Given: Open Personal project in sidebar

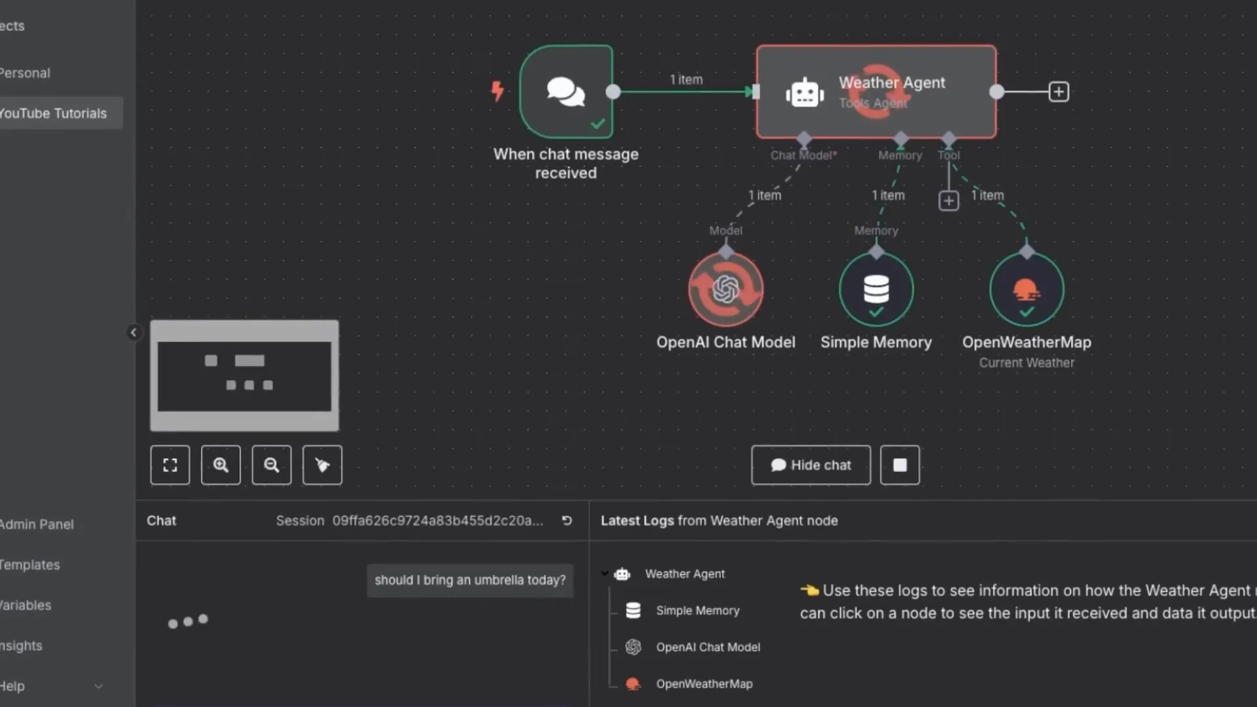Looking at the screenshot, I should click(x=26, y=73).
